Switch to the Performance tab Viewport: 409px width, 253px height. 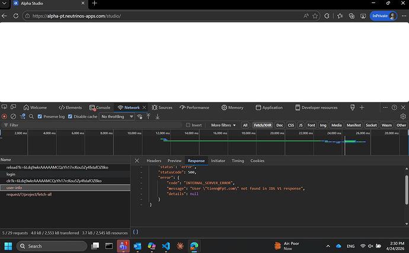tap(194, 108)
